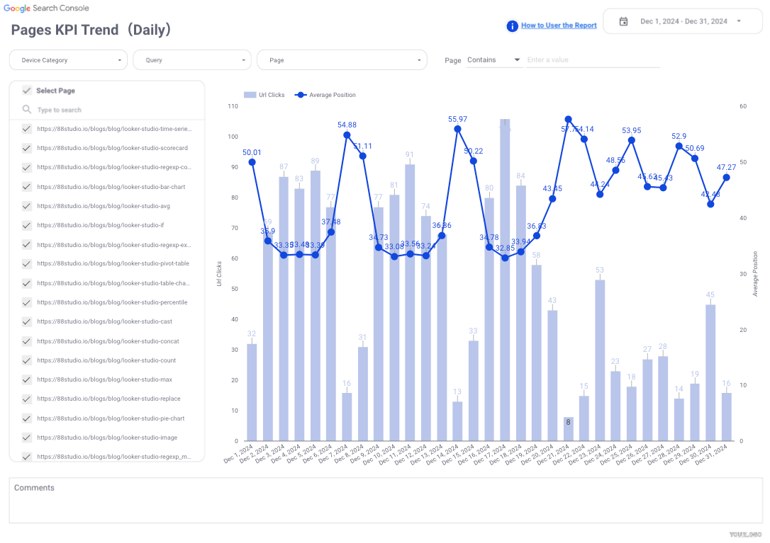
Task: Click the Url Clicks legend swatch
Action: pos(250,95)
